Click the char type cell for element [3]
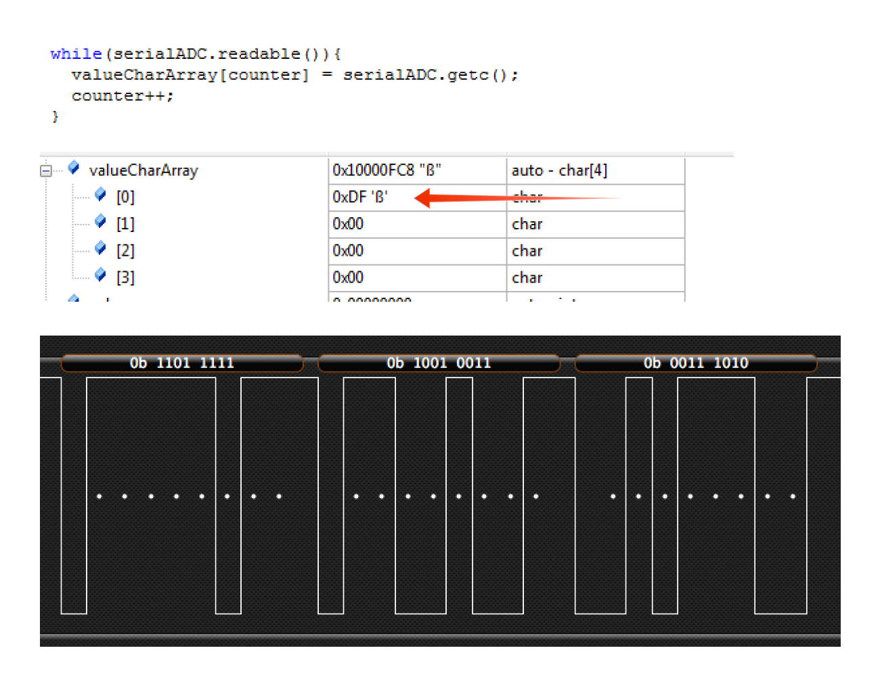The height and width of the screenshot is (686, 880). (527, 277)
